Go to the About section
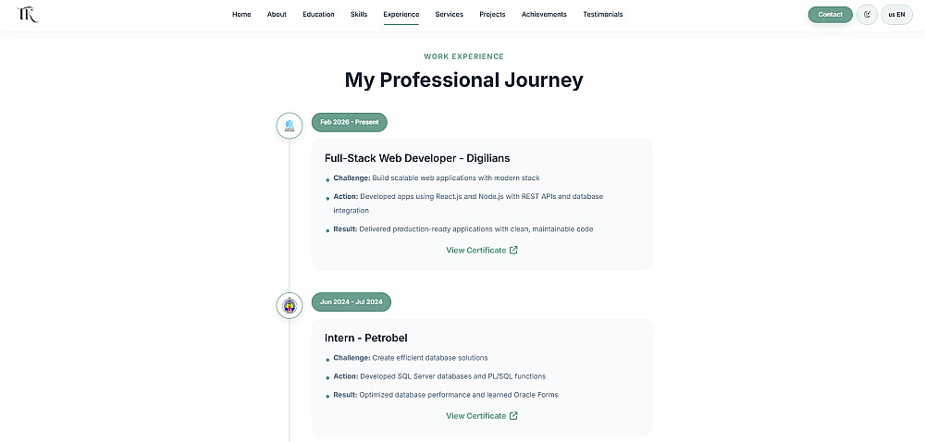925x442 pixels. (277, 15)
